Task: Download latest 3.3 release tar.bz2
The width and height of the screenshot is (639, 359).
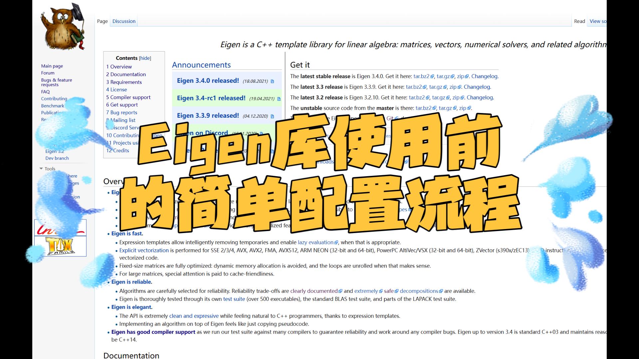Action: pos(416,87)
